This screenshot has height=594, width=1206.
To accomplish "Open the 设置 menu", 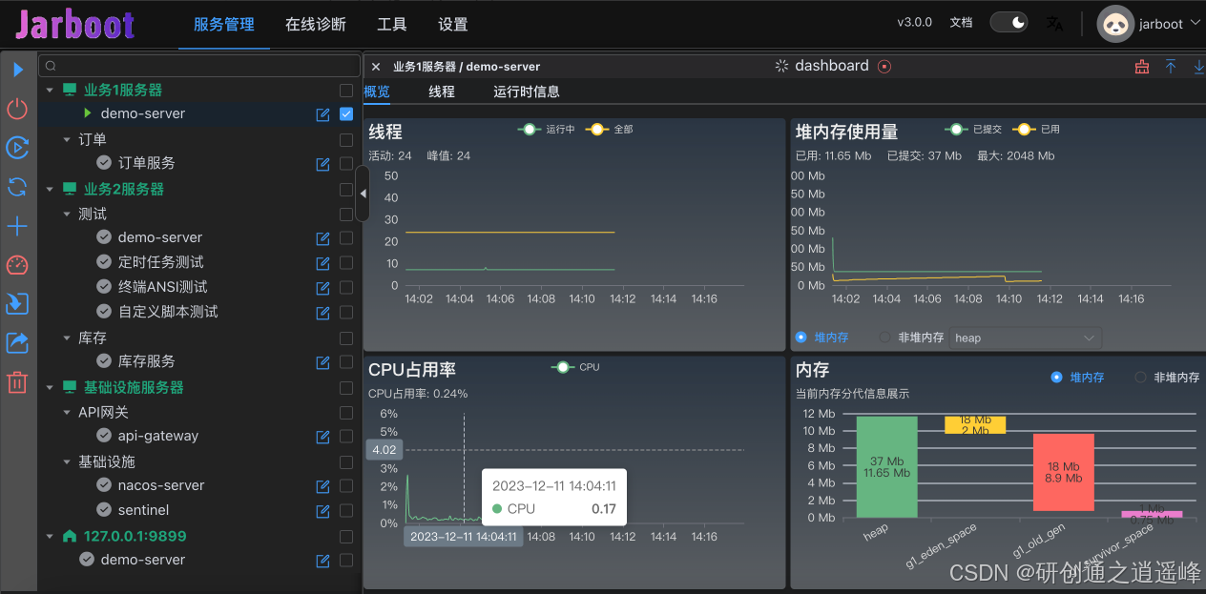I will coord(453,24).
